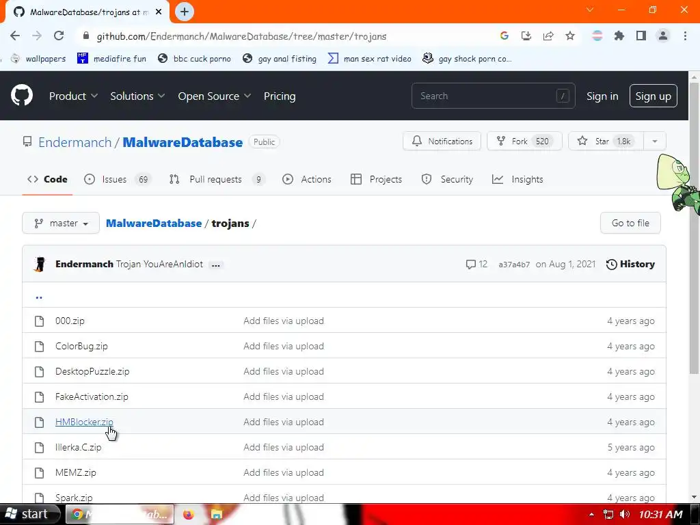Show hidden tray icons arrow
Viewport: 700px width, 525px height.
click(591, 514)
